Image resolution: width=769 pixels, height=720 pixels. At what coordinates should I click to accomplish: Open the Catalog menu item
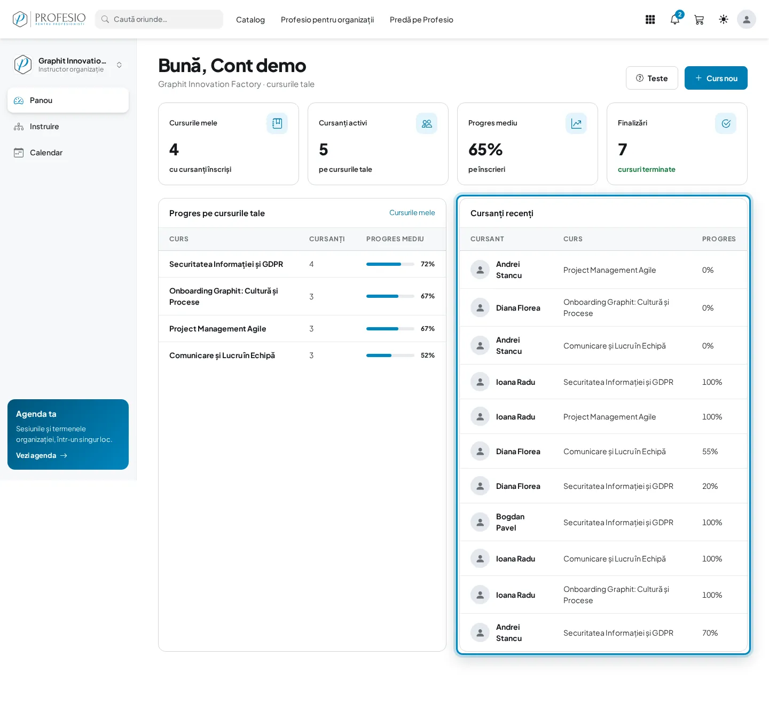click(250, 20)
